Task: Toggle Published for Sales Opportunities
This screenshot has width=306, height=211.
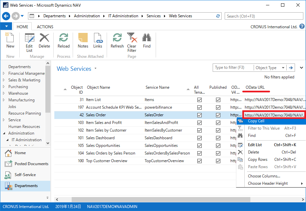Action: (218, 146)
